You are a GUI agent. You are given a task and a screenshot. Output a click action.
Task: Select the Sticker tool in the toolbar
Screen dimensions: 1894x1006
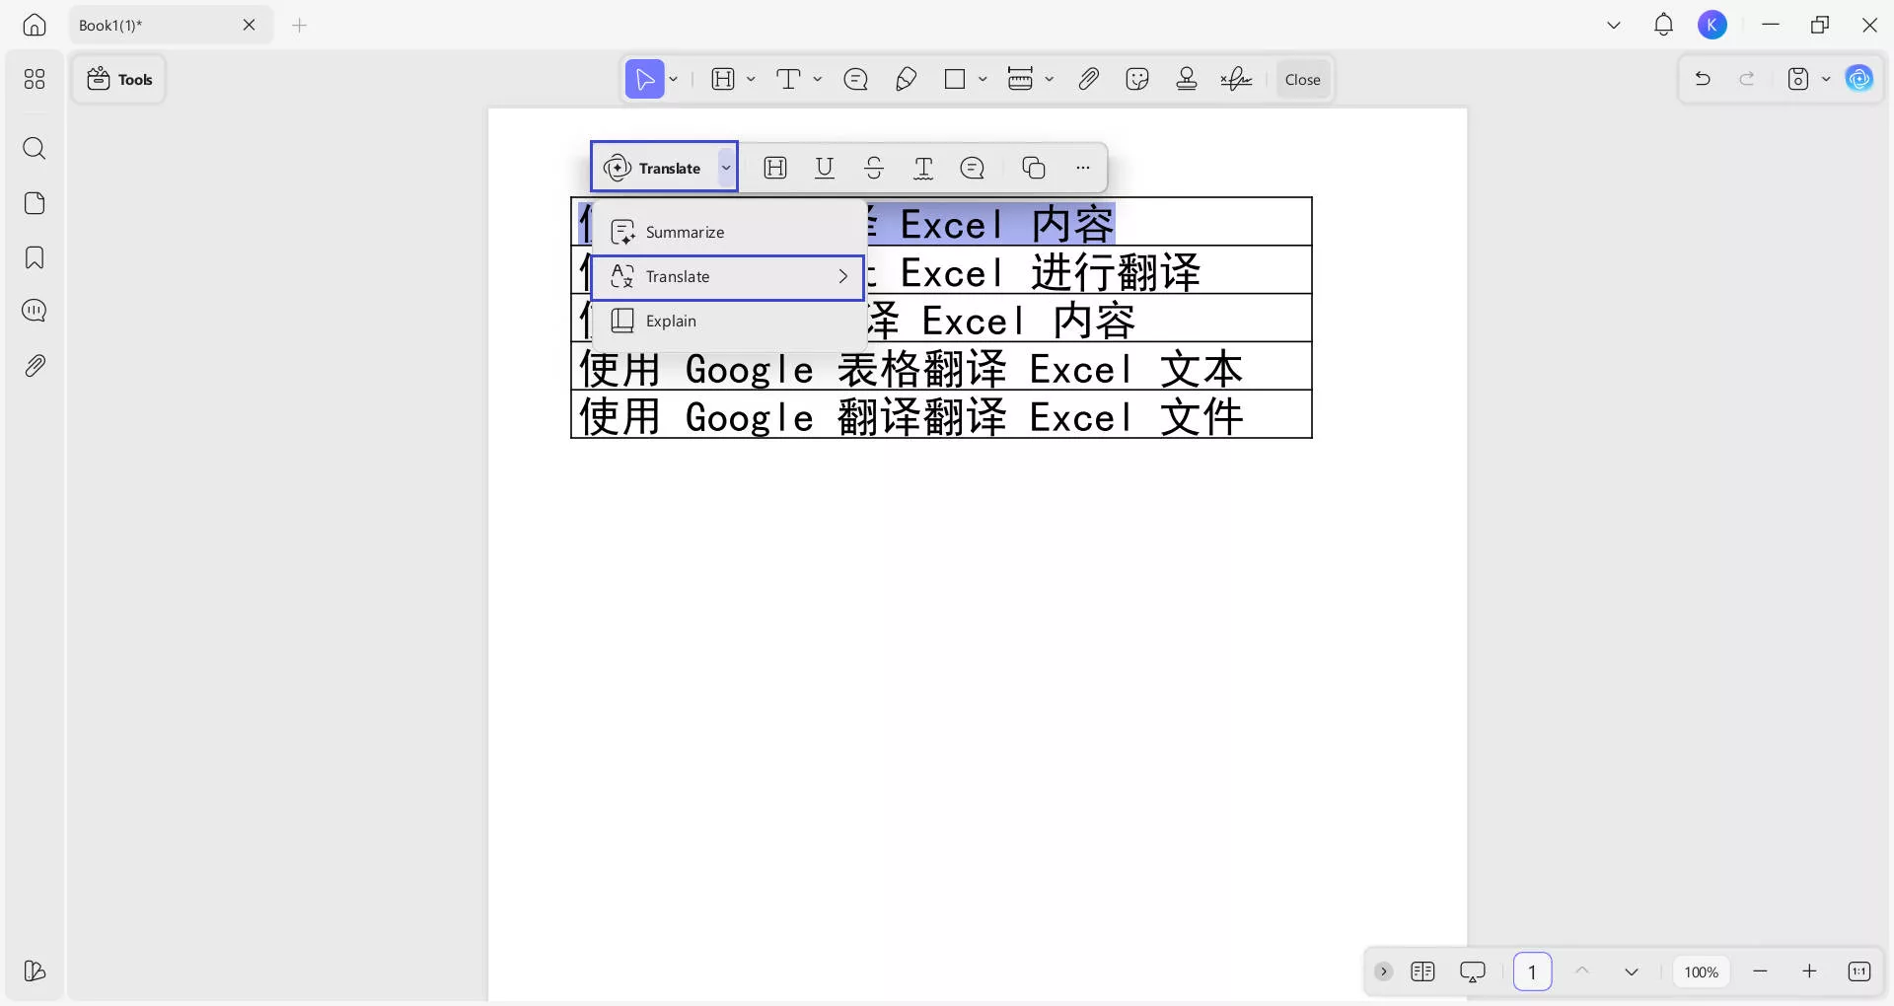pyautogui.click(x=1136, y=79)
